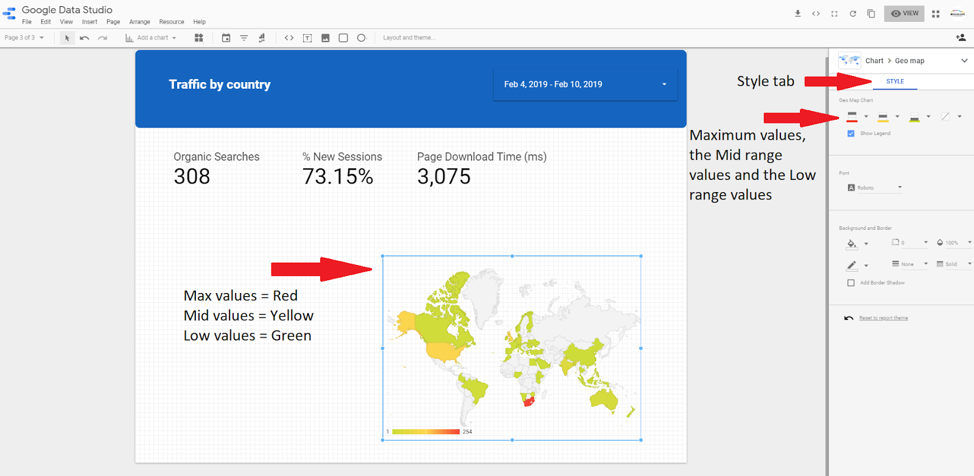Open the Page menu
The width and height of the screenshot is (974, 476).
[113, 22]
